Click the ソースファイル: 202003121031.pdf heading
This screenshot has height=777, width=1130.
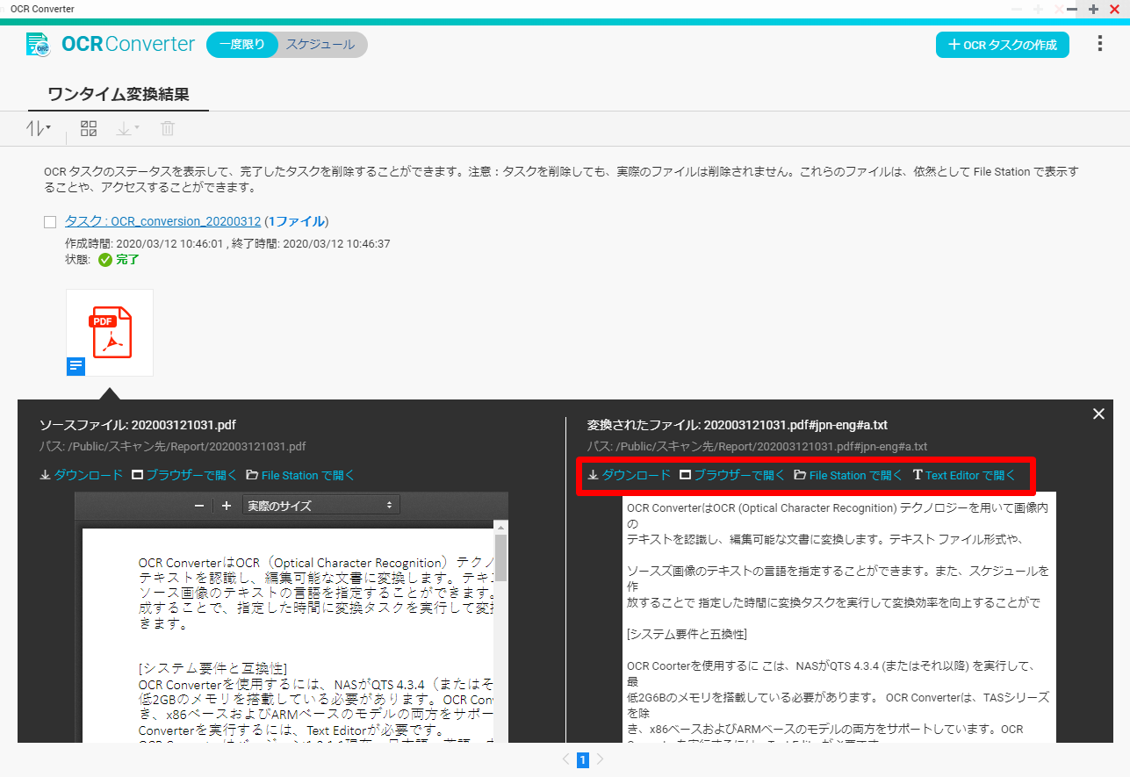[x=138, y=425]
